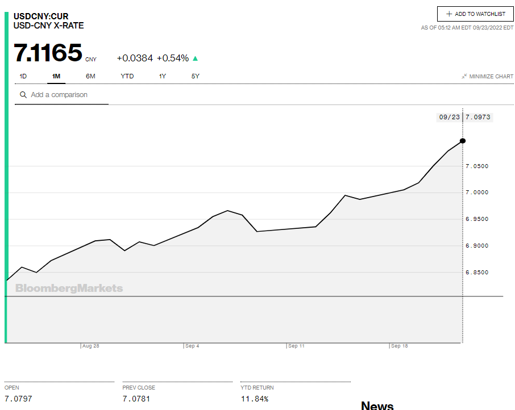Click the Minimize Chart text link
Viewport: 515px width, 410px height.
click(491, 77)
